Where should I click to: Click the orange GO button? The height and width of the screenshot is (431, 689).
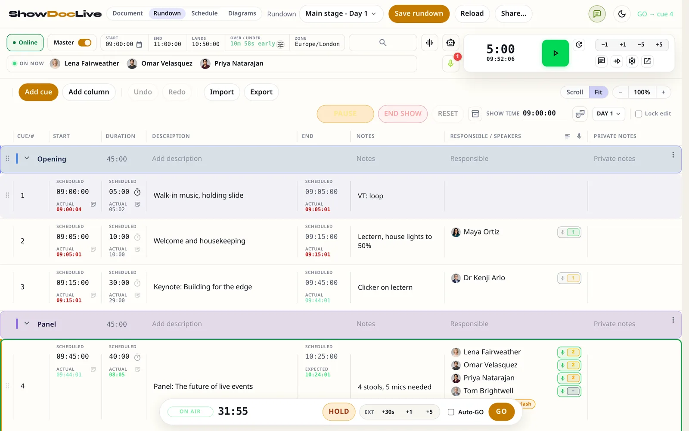coord(501,412)
